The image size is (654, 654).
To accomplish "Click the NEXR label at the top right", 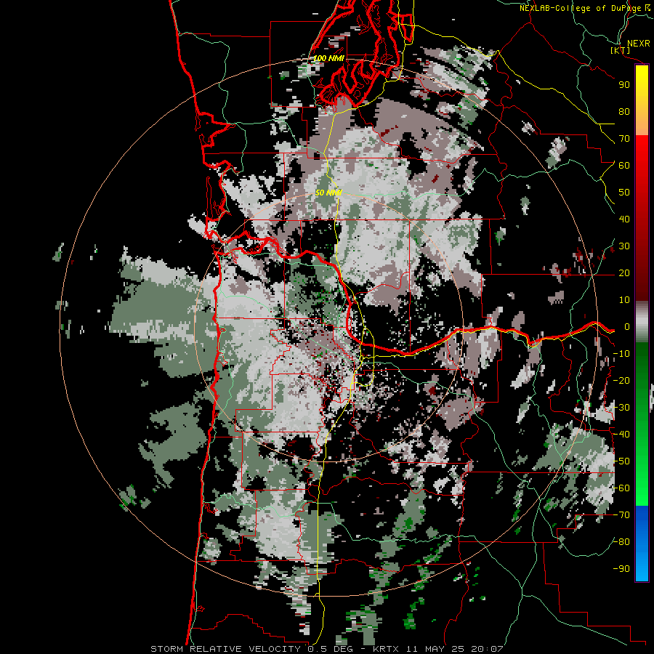I will point(639,44).
